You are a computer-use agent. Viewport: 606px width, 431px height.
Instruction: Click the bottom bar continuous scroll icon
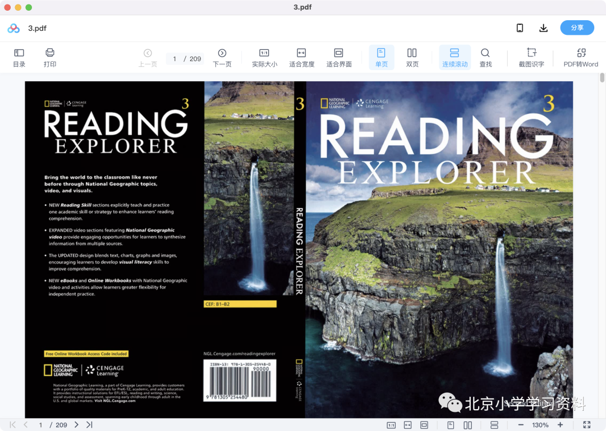click(494, 425)
